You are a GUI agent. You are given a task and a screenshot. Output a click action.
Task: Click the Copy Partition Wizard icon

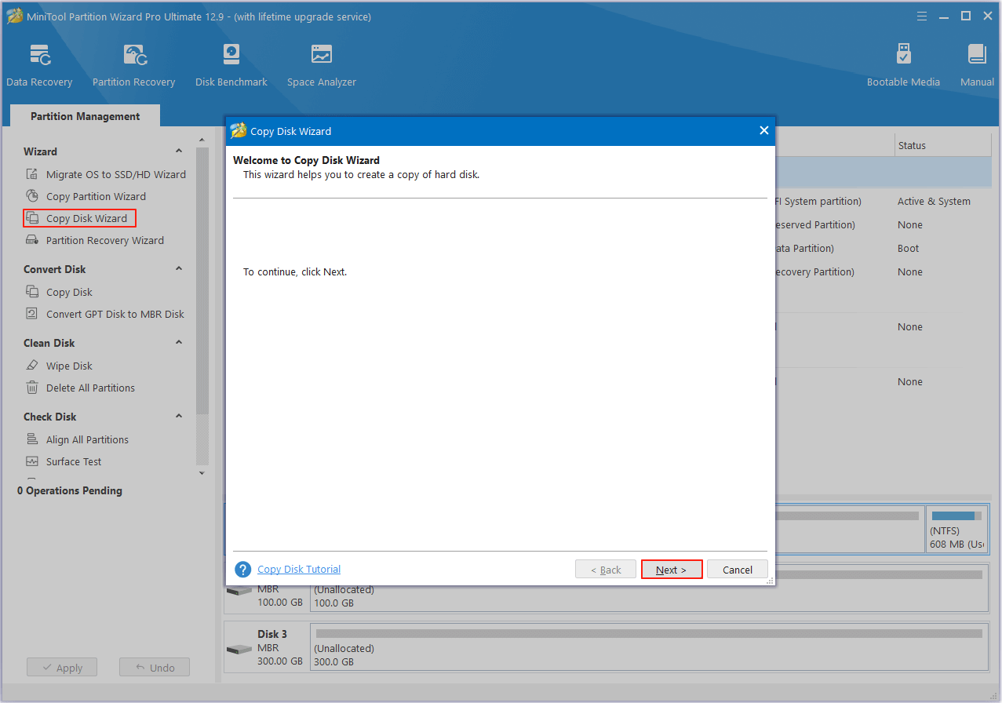[32, 196]
